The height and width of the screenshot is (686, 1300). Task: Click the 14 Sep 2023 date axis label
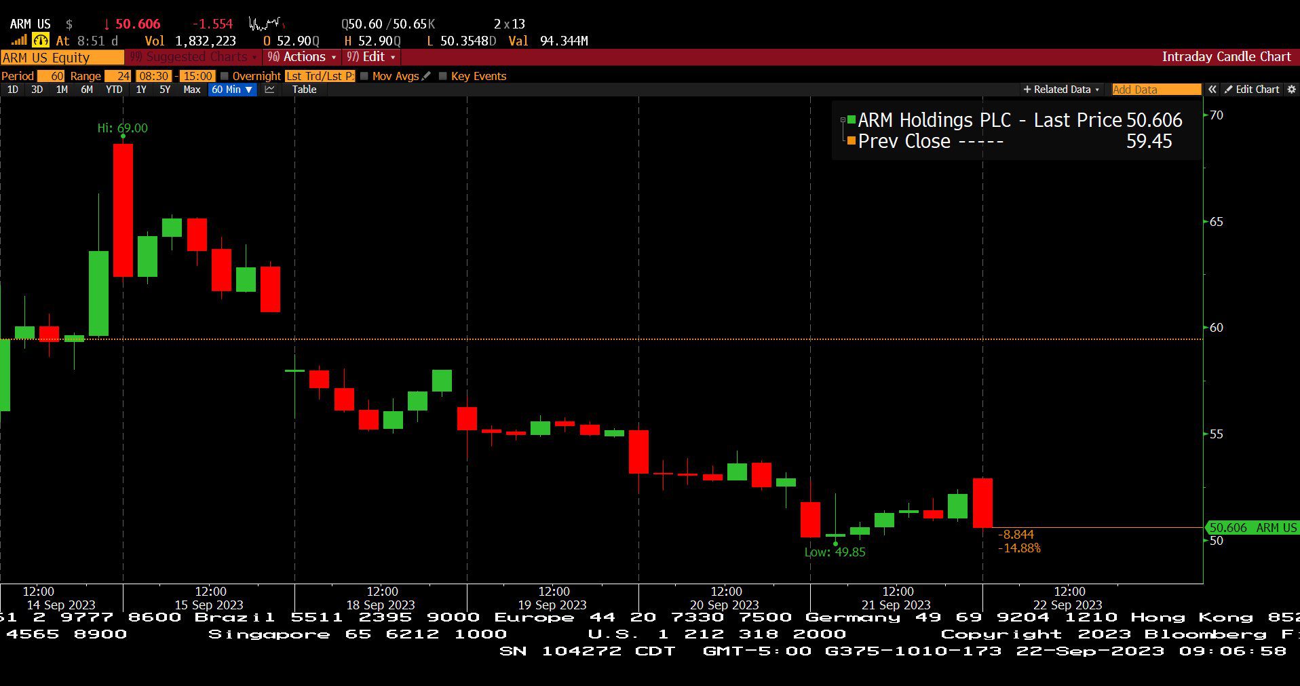[x=61, y=605]
